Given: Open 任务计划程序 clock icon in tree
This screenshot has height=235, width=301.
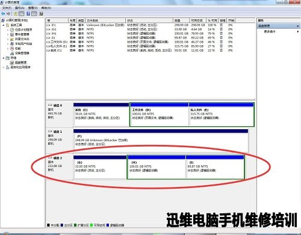Looking at the screenshot, I should click(12, 29).
